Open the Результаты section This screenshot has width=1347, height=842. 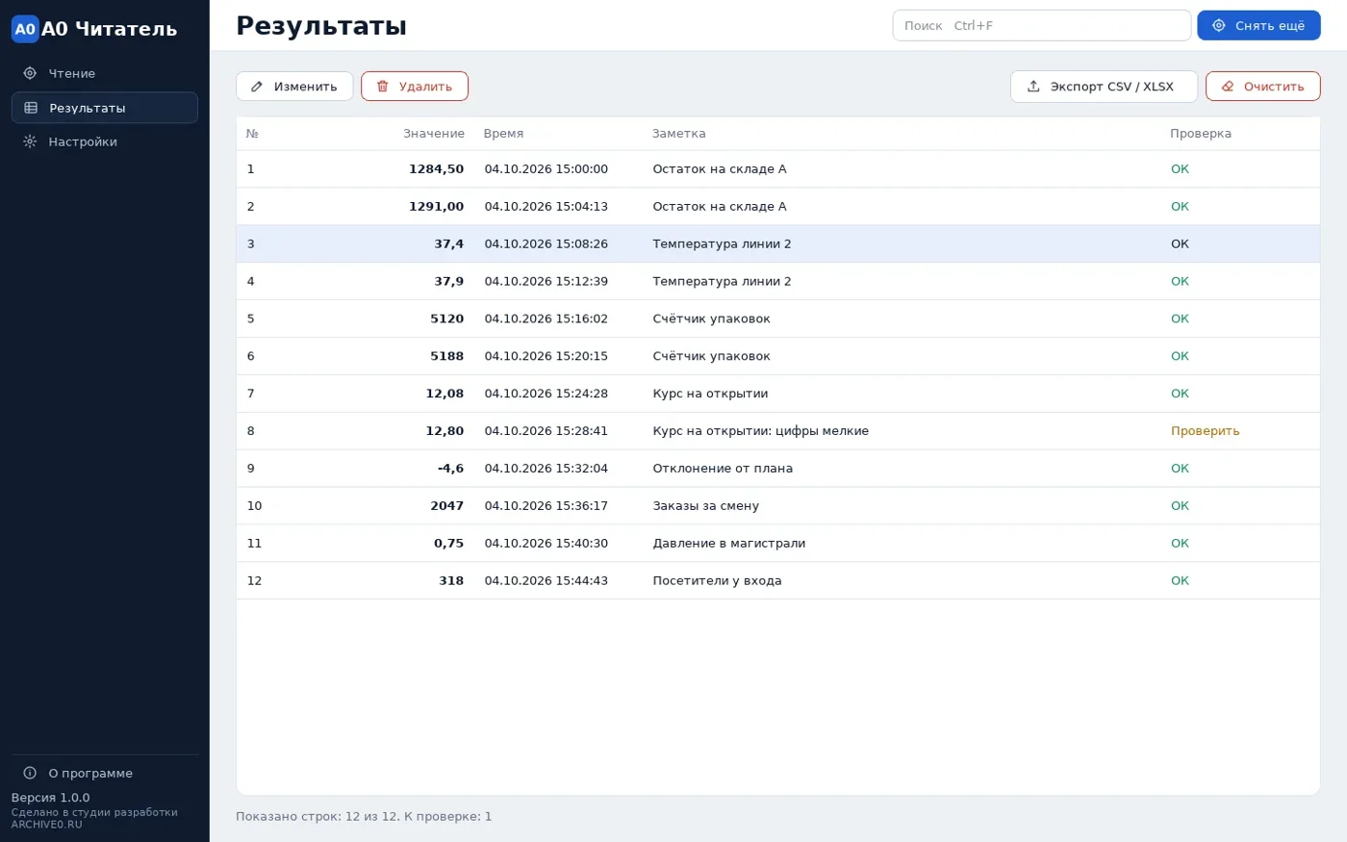[105, 108]
